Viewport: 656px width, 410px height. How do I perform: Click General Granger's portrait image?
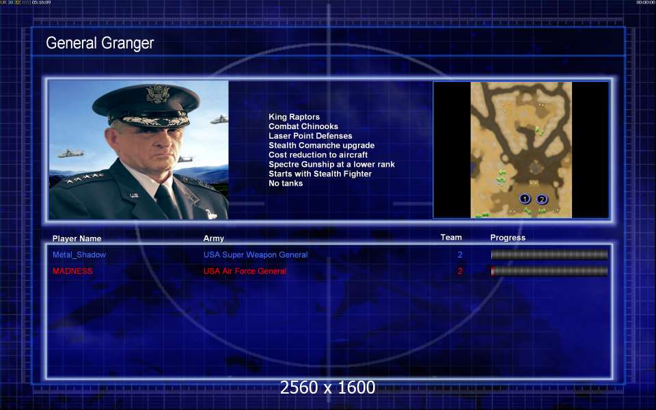click(139, 150)
